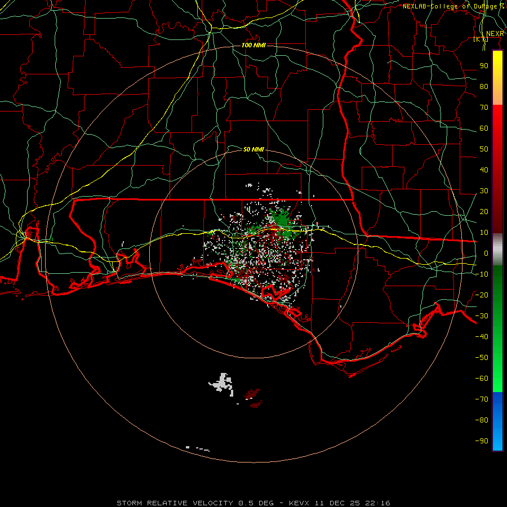
Task: Click the 50 value on the velocity scale
Action: point(484,149)
